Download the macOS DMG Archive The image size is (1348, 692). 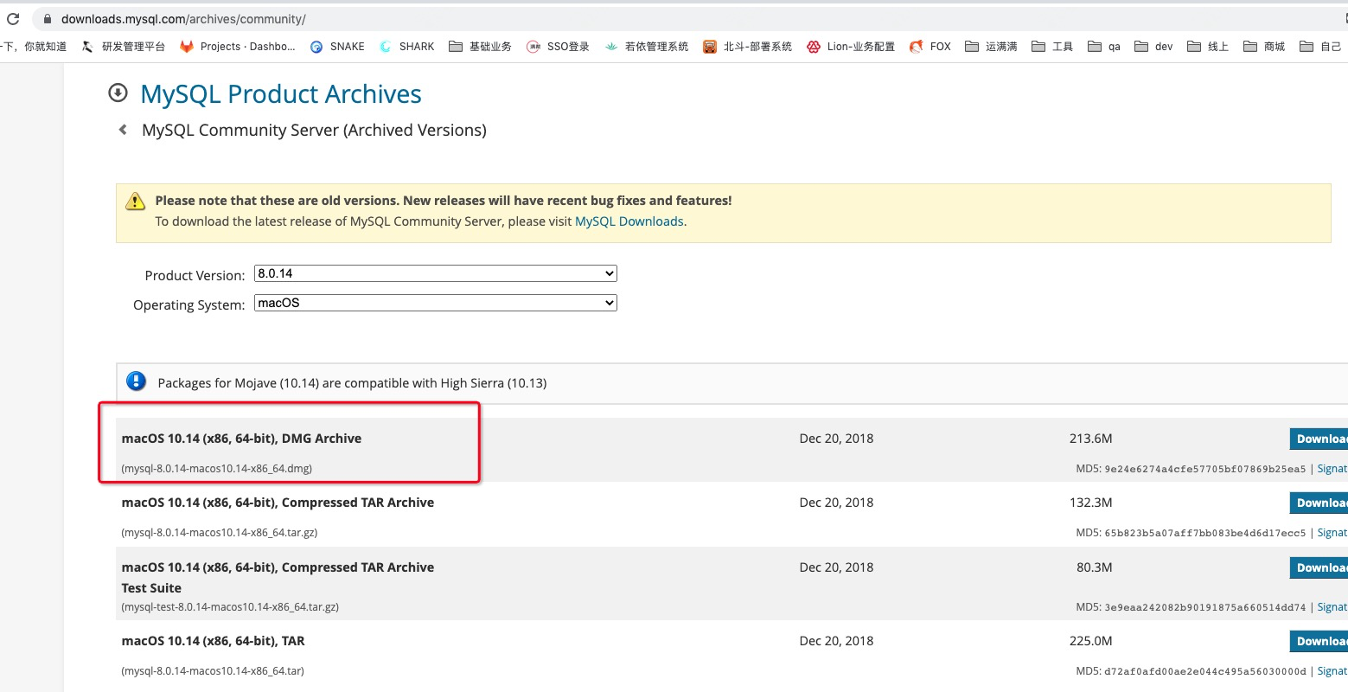(x=1319, y=439)
